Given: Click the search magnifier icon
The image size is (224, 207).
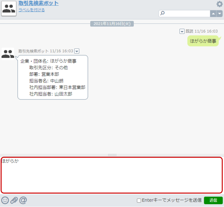Looking at the screenshot, I should 163,13.
